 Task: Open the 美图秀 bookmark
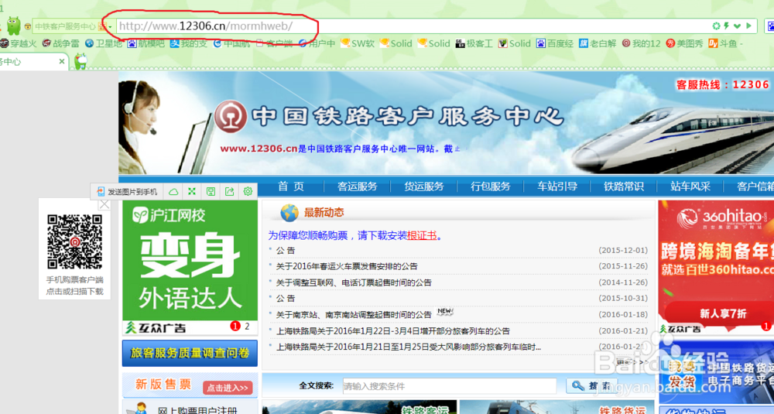pyautogui.click(x=685, y=43)
